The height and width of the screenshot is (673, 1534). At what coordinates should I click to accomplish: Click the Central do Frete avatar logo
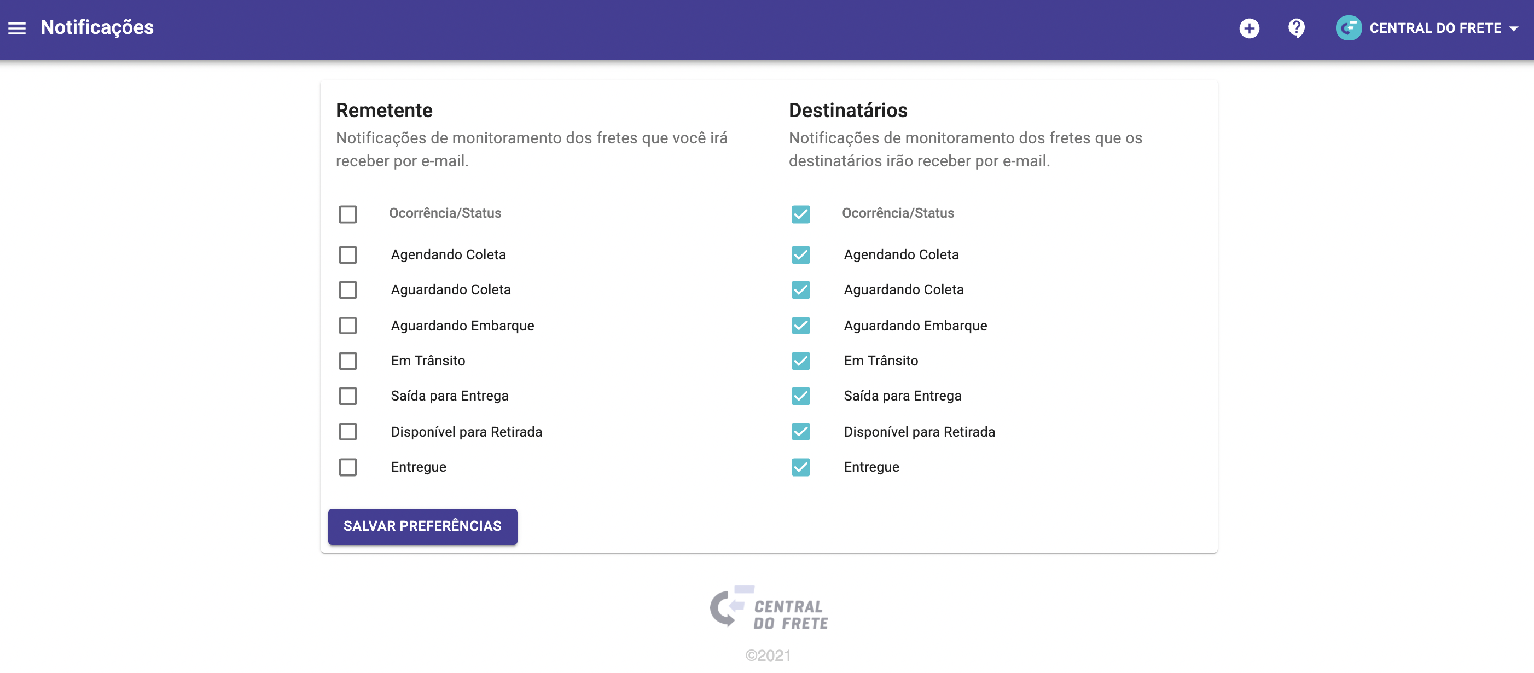pyautogui.click(x=1348, y=28)
